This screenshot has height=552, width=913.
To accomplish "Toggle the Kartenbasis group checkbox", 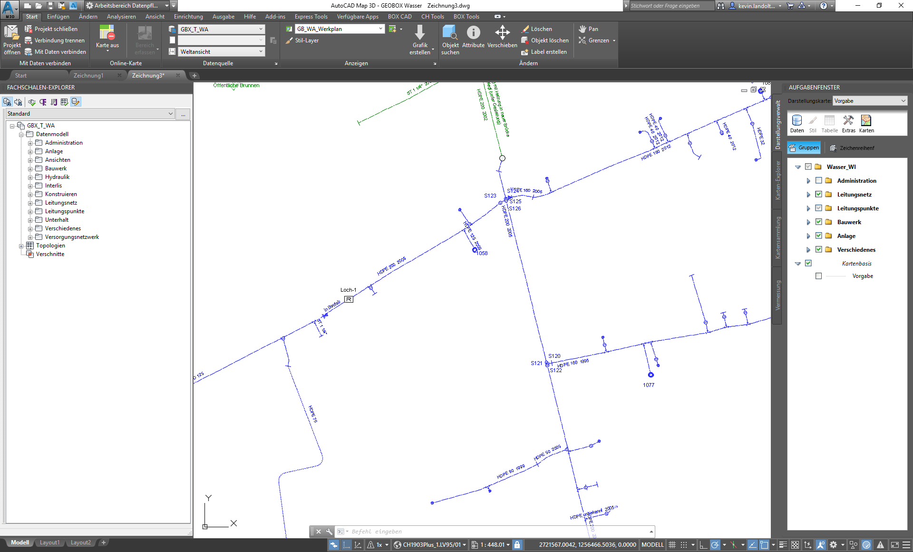I will [808, 263].
